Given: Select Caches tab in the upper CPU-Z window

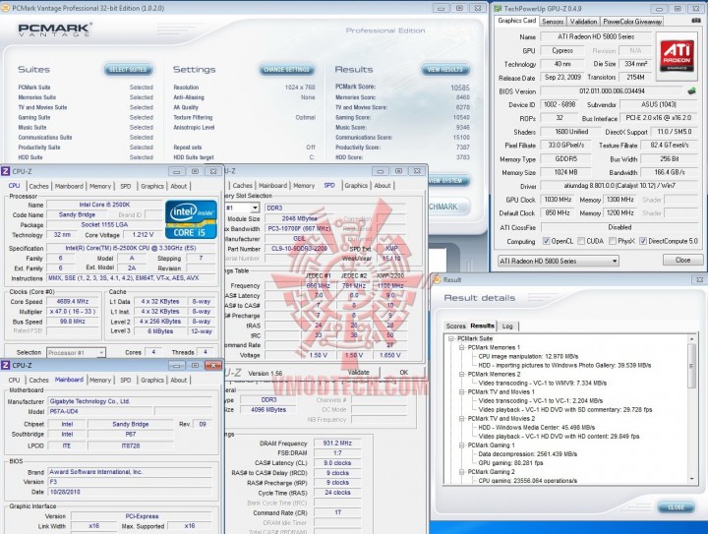Looking at the screenshot, I should click(38, 186).
